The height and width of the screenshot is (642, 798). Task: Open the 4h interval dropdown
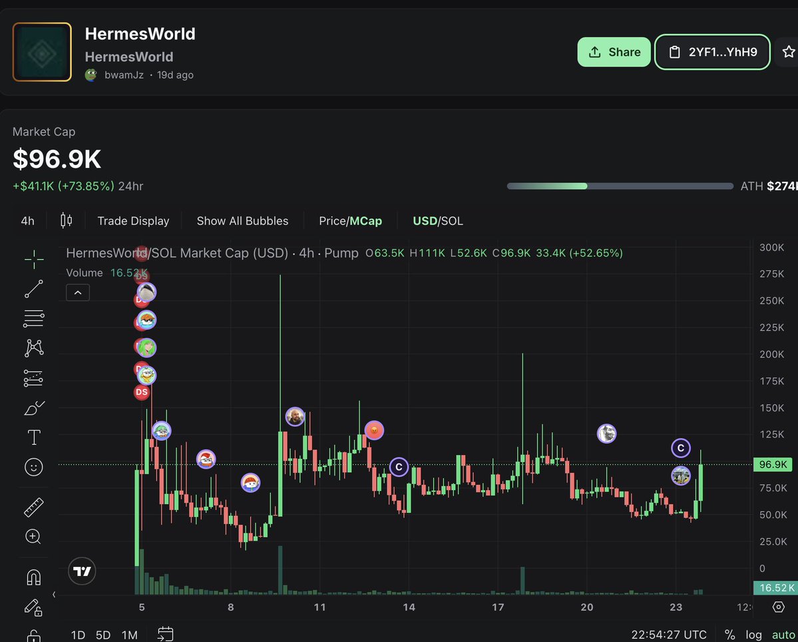tap(27, 220)
